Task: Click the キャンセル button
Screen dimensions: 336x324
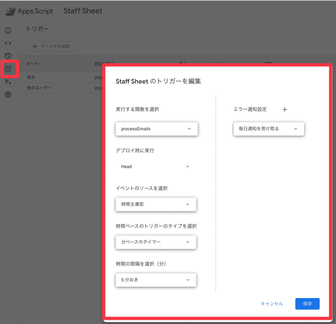Action: click(272, 304)
